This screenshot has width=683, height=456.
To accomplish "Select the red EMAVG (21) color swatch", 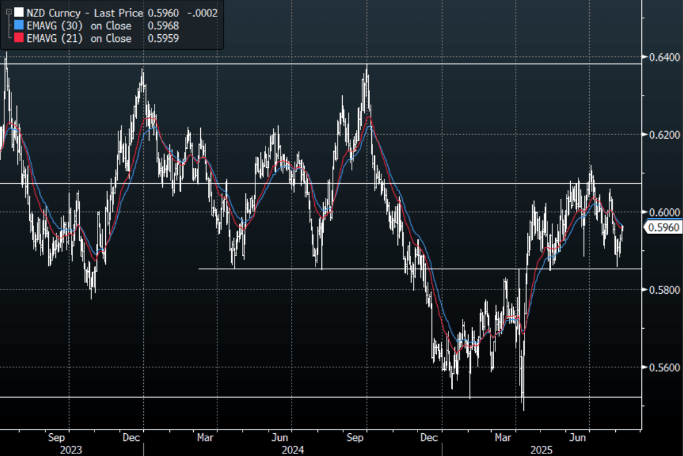I will [19, 39].
